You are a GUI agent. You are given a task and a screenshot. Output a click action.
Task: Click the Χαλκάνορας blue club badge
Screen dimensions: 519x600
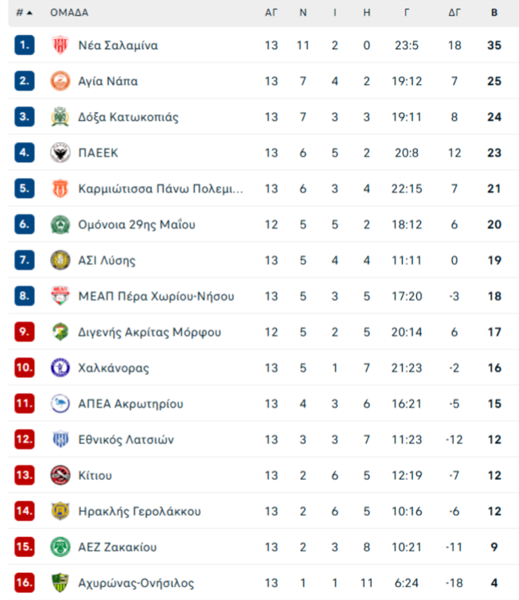[60, 367]
